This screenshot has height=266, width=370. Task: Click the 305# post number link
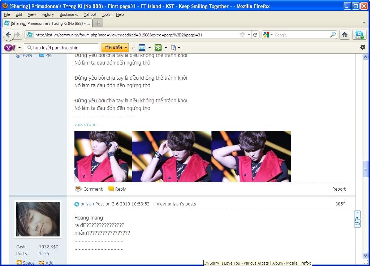pyautogui.click(x=340, y=204)
